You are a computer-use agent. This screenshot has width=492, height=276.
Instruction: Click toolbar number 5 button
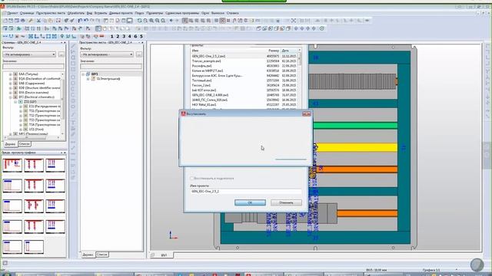point(141,36)
